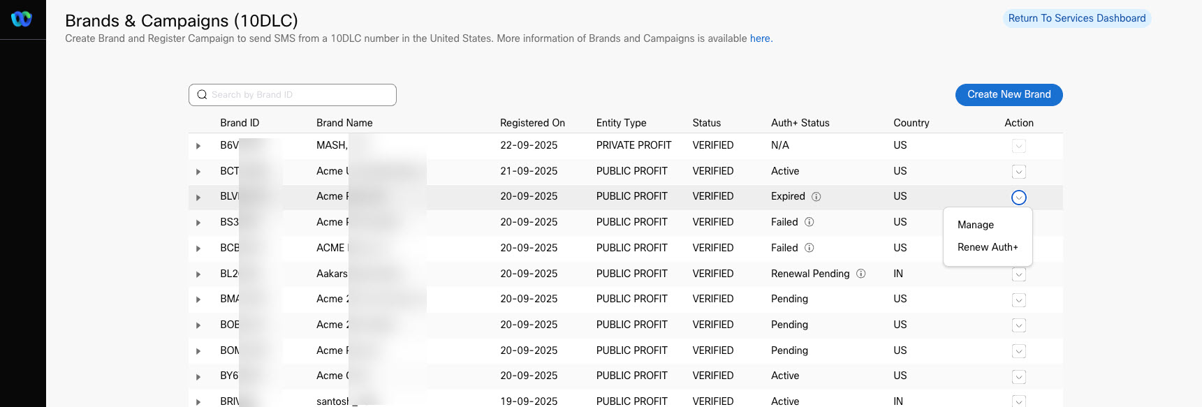
Task: Click the info icon beside Expired status
Action: (816, 197)
